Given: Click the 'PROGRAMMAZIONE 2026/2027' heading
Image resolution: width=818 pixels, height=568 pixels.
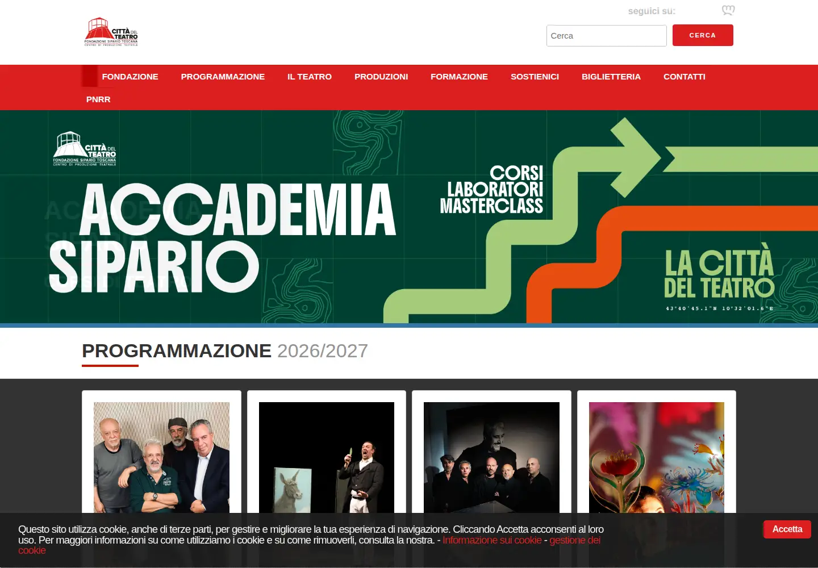Looking at the screenshot, I should (x=225, y=351).
